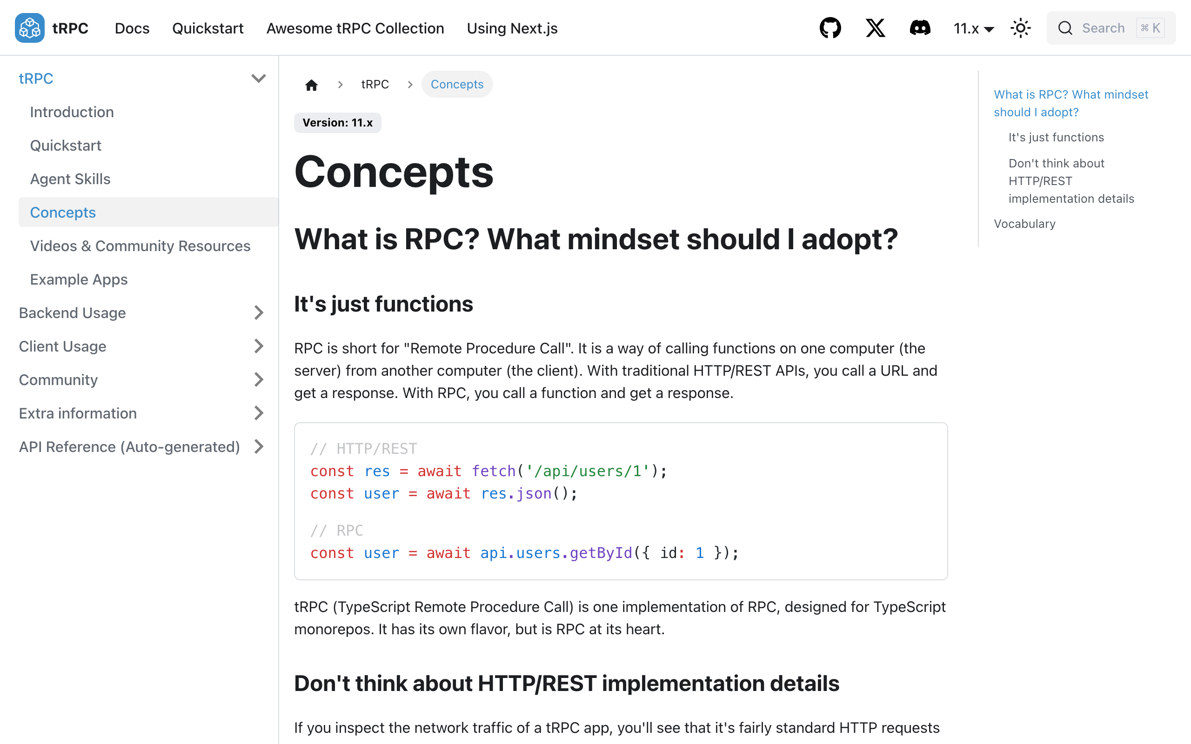Jump to Vocabulary in table of contents

point(1024,224)
